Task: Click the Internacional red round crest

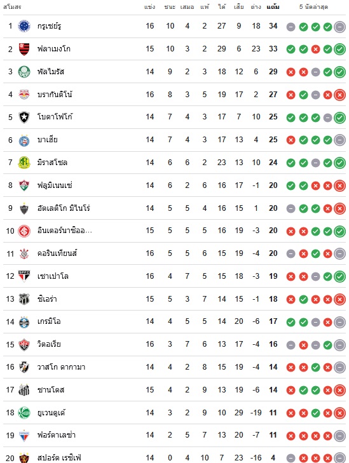Action: [x=24, y=231]
